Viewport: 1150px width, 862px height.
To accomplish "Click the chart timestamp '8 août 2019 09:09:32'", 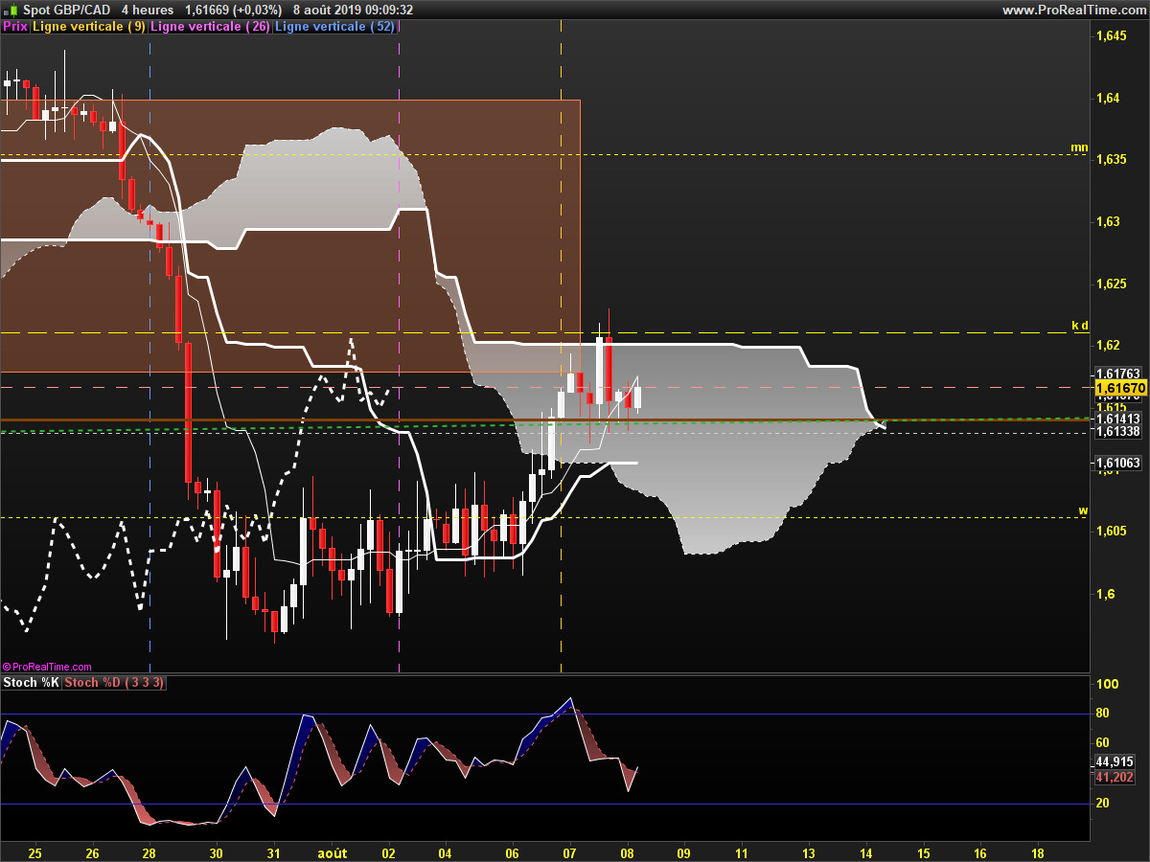I will pyautogui.click(x=354, y=10).
